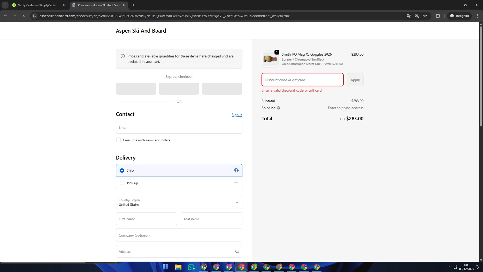Open WhatsApp from the taskbar

191,267
